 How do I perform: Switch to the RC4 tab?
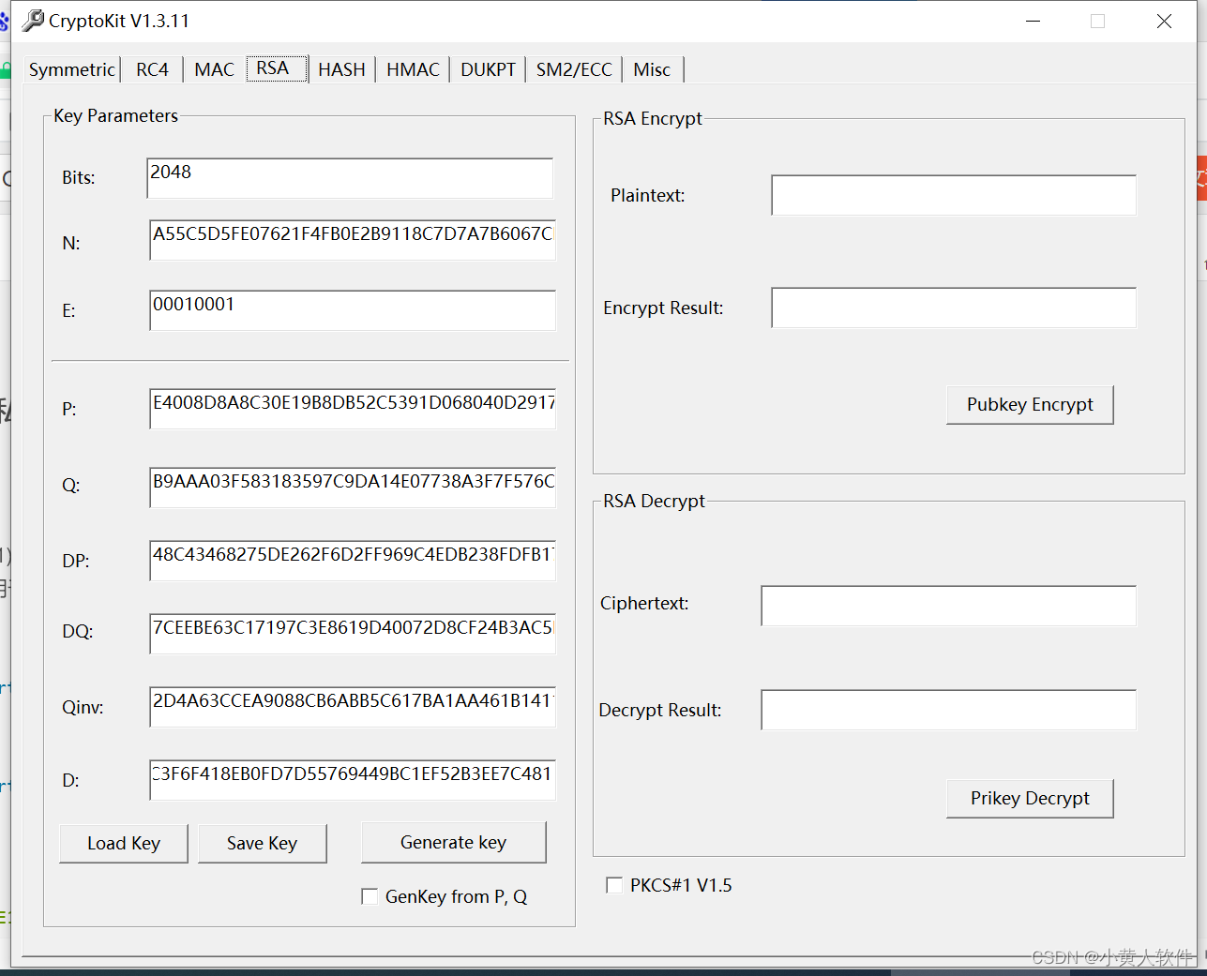pos(152,69)
